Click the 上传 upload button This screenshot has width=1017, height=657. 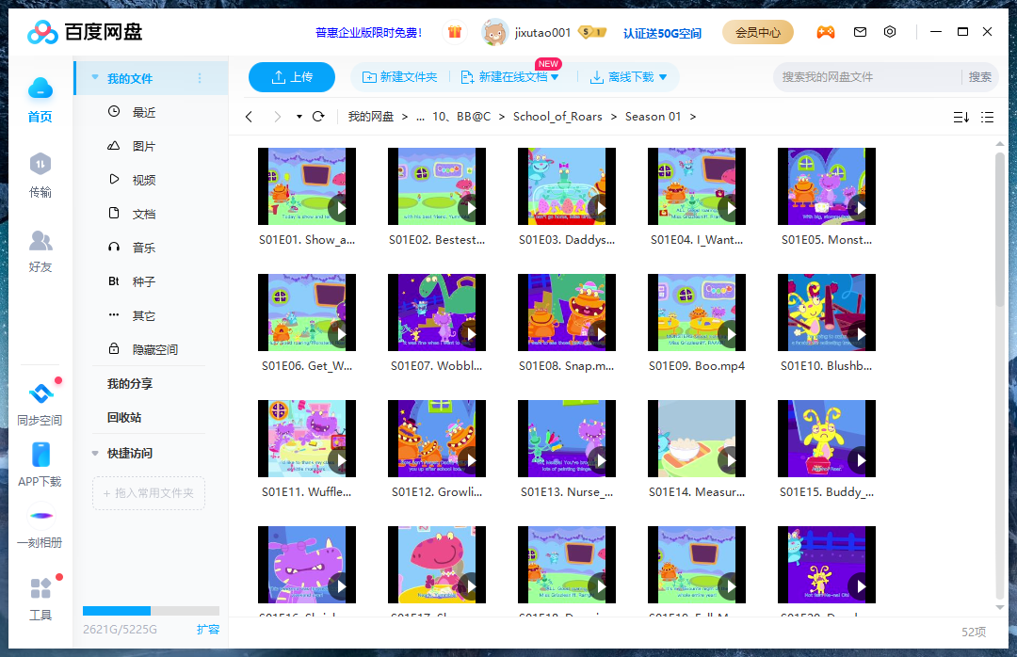coord(292,77)
